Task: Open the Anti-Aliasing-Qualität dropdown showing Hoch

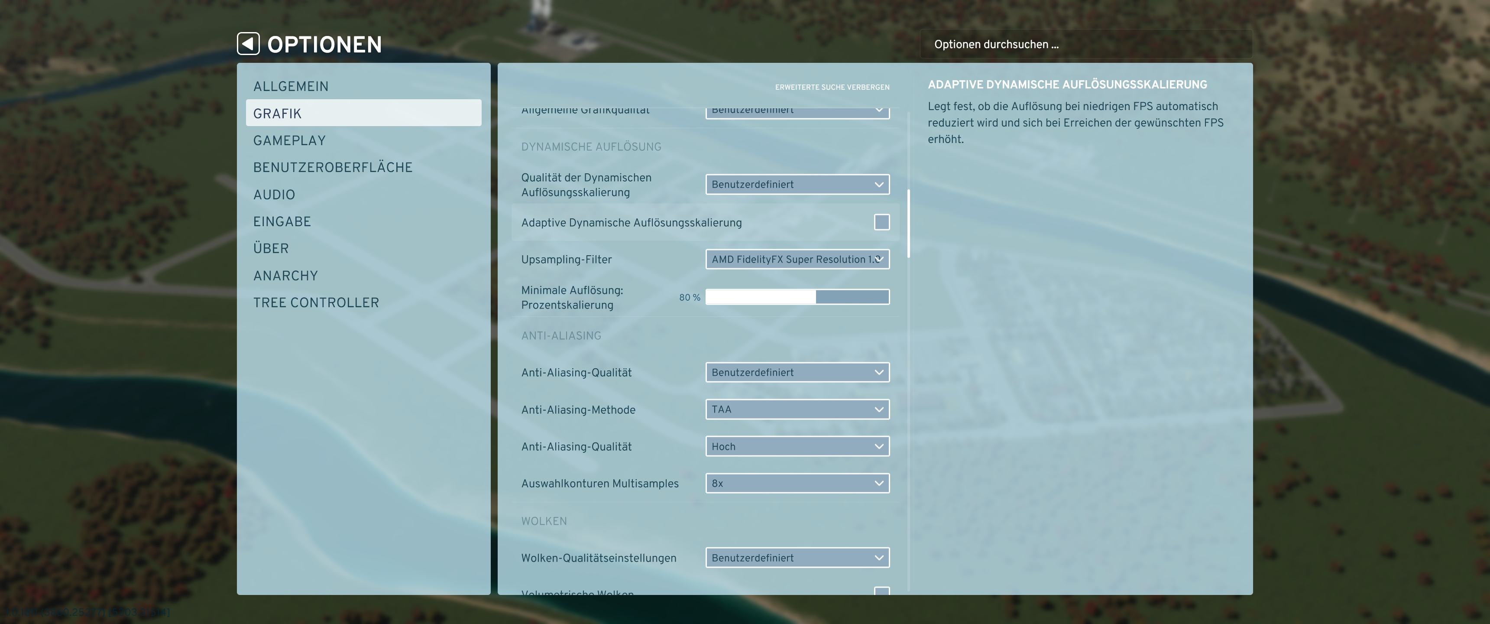Action: pyautogui.click(x=798, y=446)
